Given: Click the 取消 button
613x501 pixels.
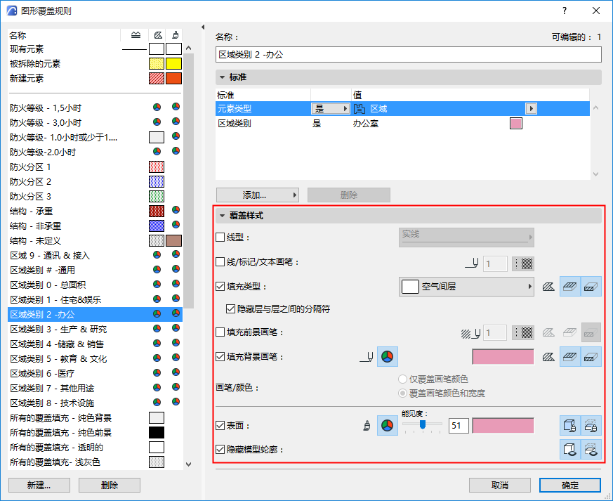Looking at the screenshot, I should (500, 486).
